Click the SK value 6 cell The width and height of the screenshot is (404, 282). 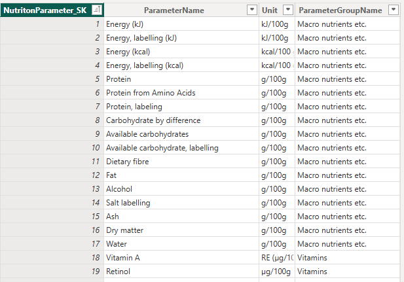52,93
